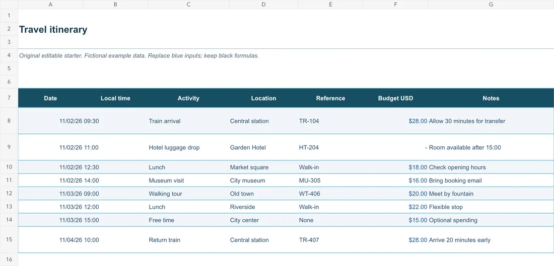
Task: Select column A header
Action: coord(50,4)
